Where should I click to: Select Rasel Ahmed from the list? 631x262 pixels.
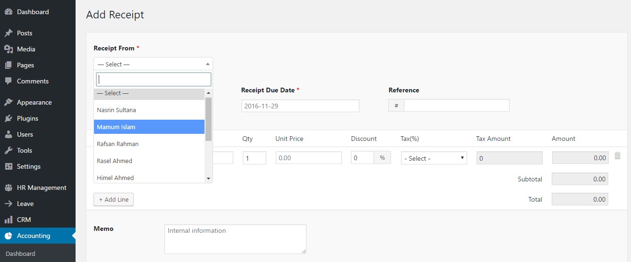coord(149,161)
